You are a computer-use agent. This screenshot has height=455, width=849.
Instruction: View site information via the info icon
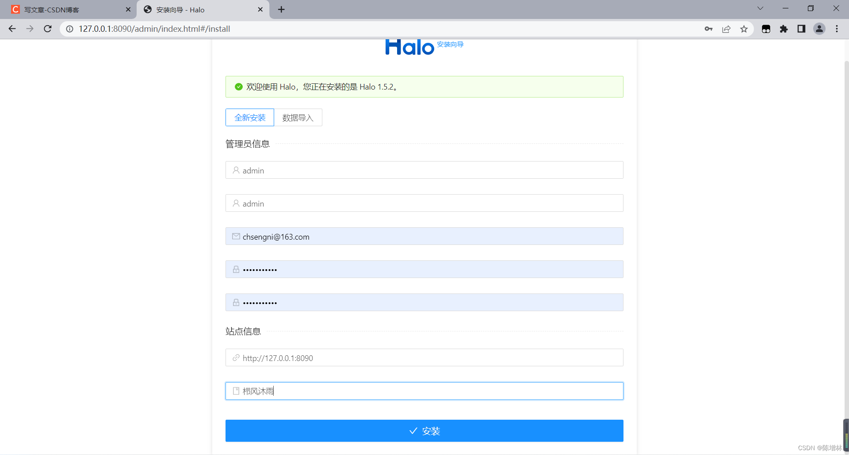click(x=69, y=29)
